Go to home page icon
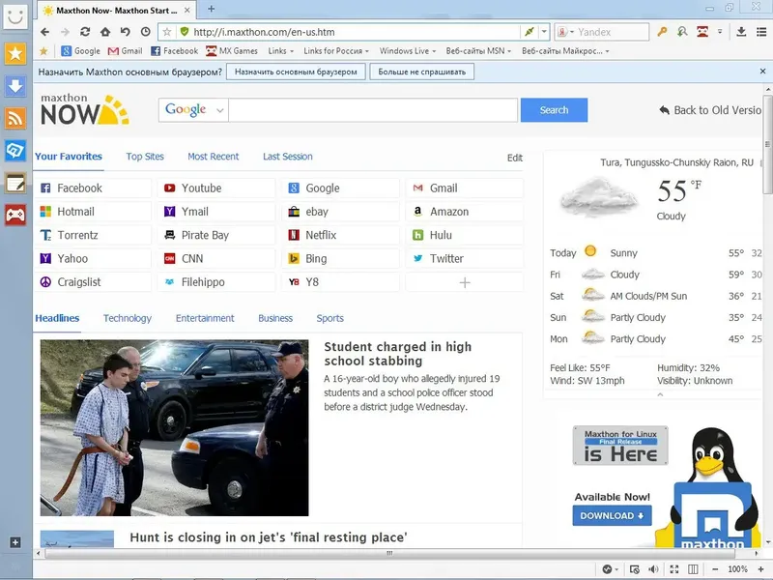The image size is (773, 580). (105, 32)
